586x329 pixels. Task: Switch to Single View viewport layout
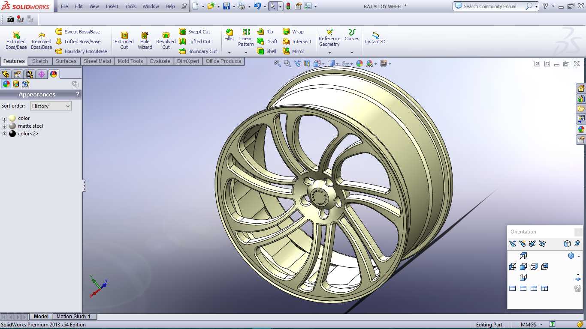512,288
